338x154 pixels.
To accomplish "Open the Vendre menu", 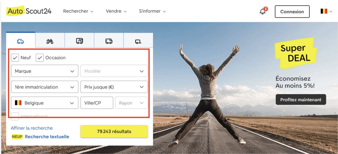I will [x=116, y=11].
